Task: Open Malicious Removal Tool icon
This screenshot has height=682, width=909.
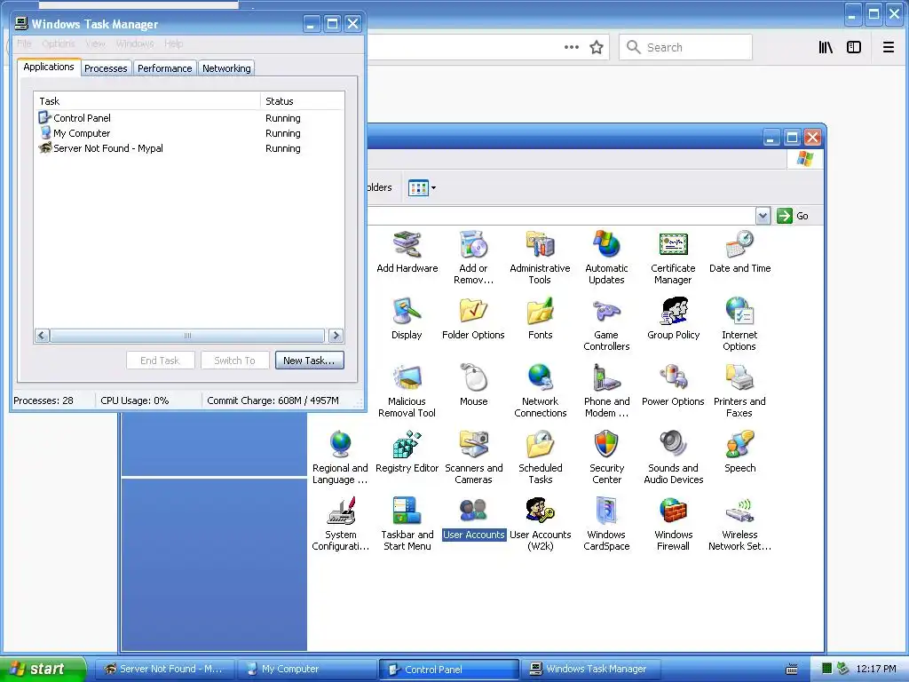Action: [407, 391]
